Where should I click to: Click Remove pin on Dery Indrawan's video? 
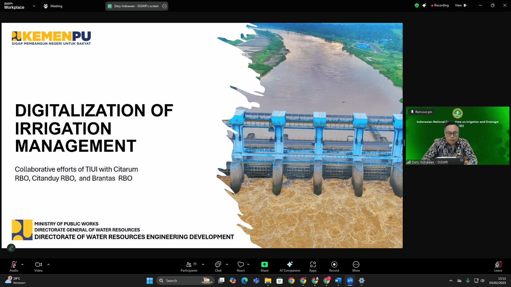click(x=421, y=112)
